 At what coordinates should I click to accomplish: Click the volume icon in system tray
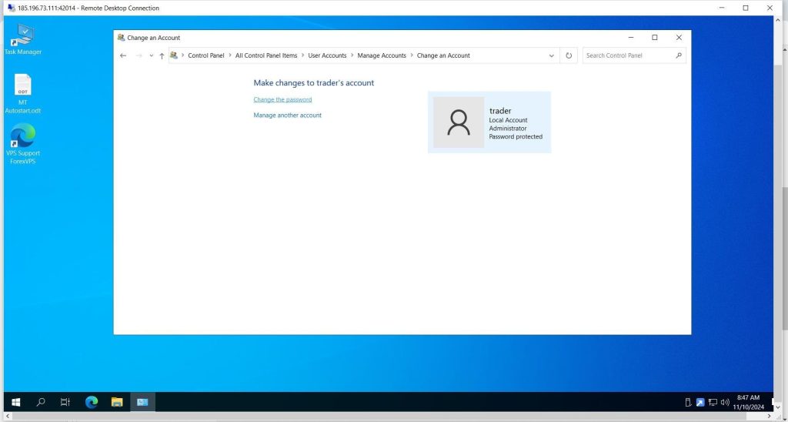tap(725, 403)
